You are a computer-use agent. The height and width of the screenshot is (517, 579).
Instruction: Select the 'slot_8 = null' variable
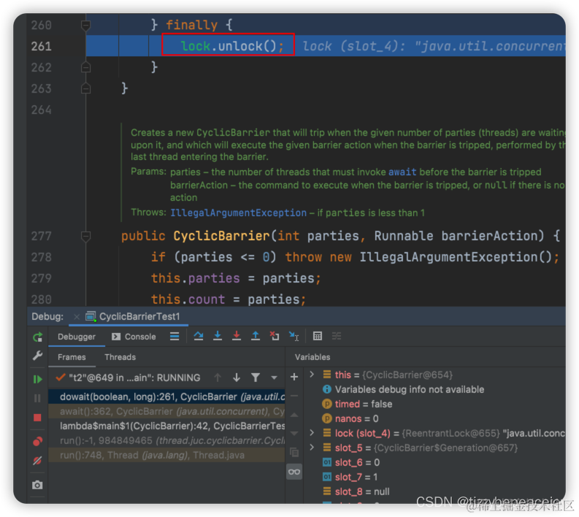click(x=356, y=492)
